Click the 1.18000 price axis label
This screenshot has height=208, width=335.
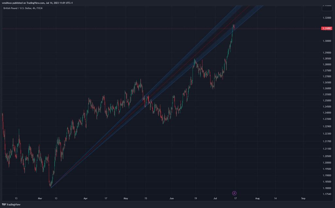pyautogui.click(x=327, y=188)
